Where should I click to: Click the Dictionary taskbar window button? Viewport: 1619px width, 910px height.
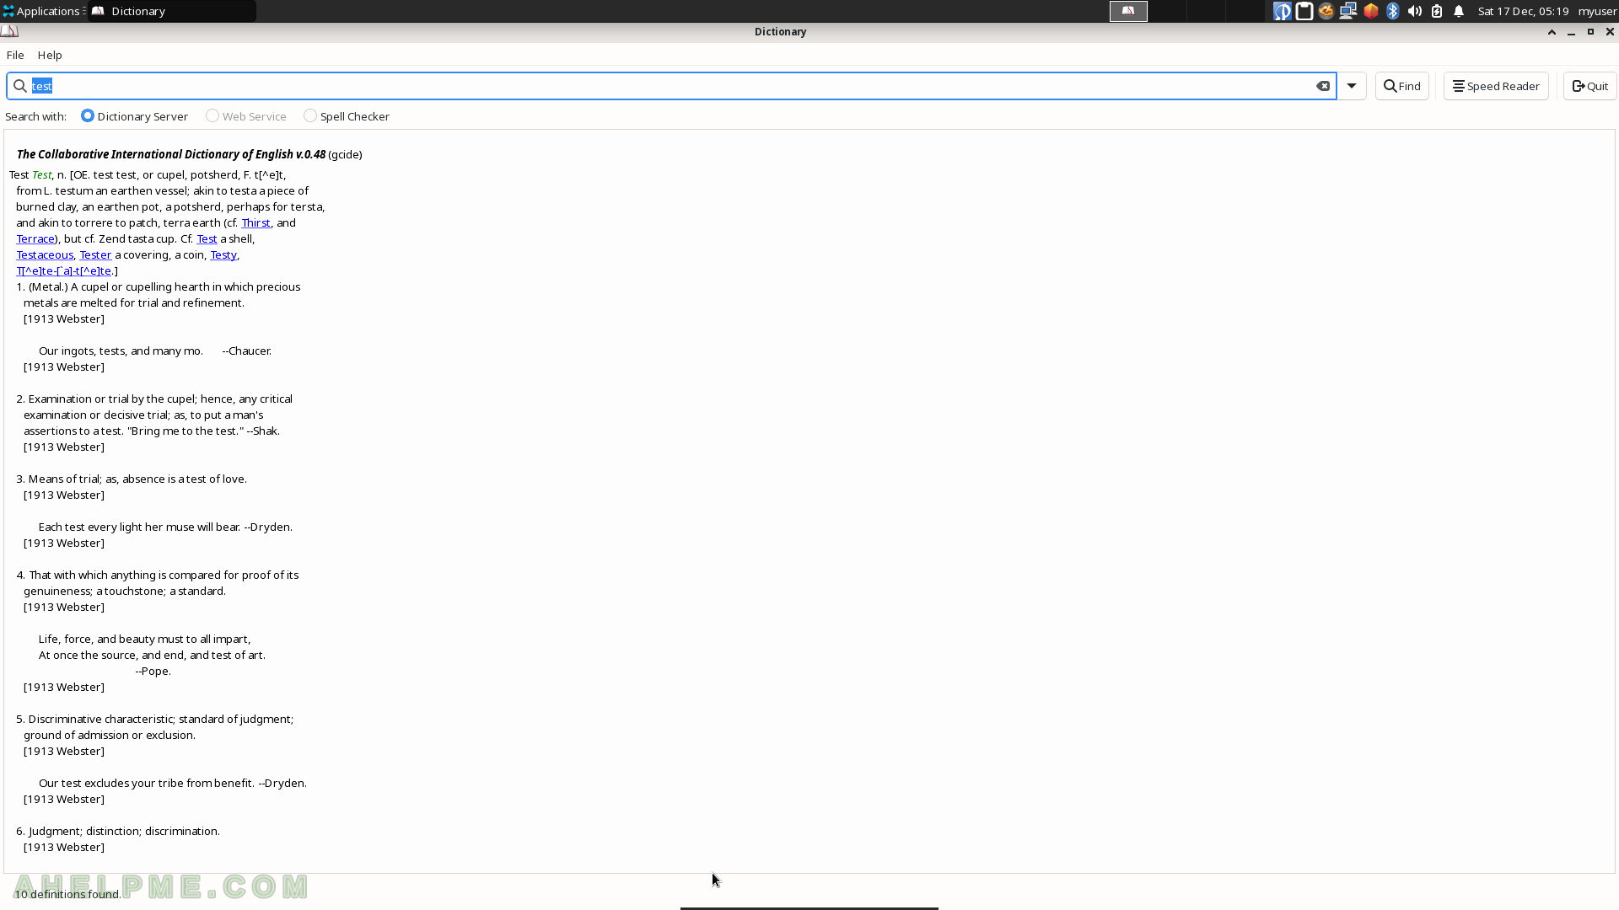coord(172,11)
